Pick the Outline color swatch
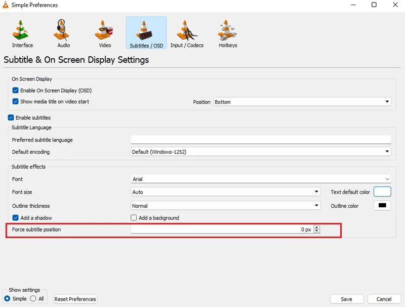The width and height of the screenshot is (405, 307). (382, 206)
